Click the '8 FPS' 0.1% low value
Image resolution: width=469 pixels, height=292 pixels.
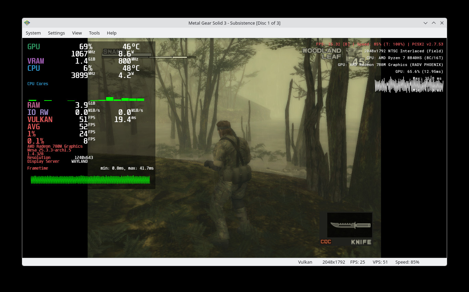point(89,141)
